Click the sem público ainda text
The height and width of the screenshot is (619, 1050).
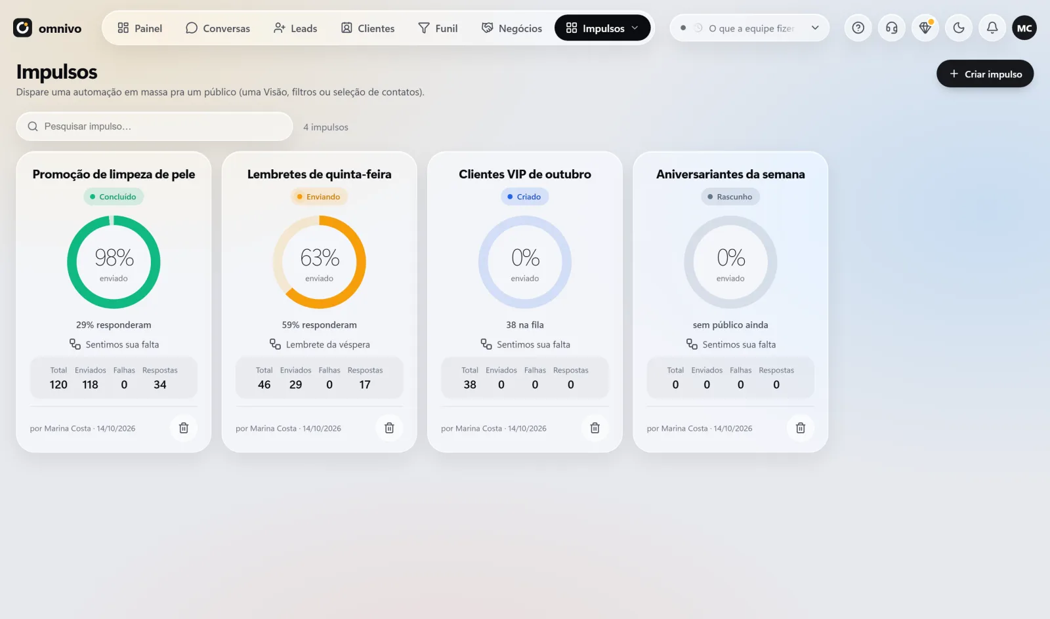[730, 325]
